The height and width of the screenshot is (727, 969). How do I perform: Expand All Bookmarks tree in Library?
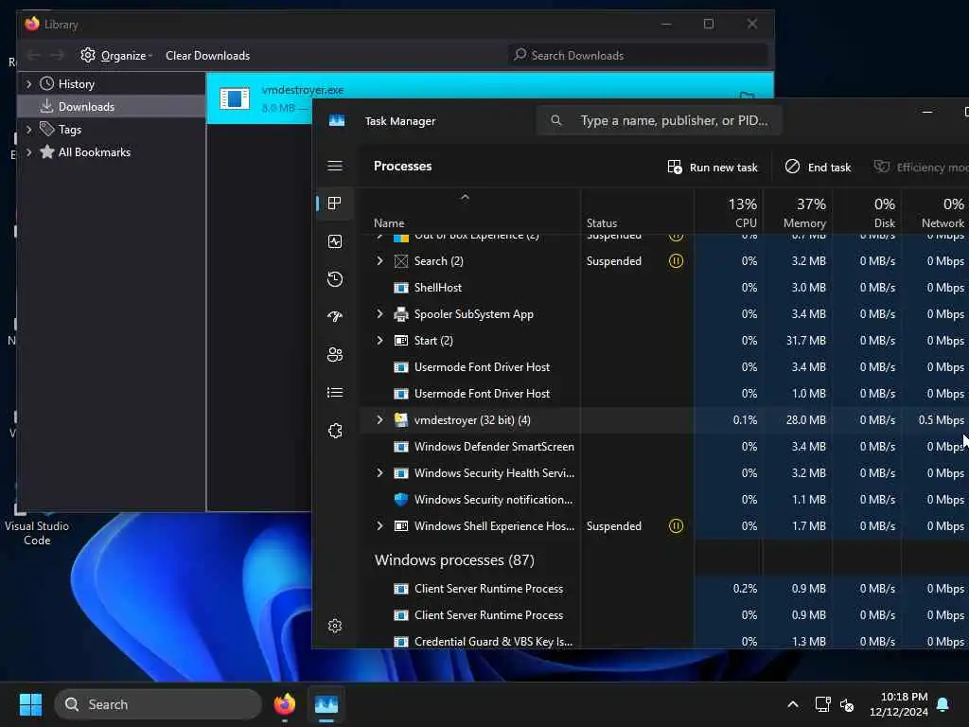point(28,152)
